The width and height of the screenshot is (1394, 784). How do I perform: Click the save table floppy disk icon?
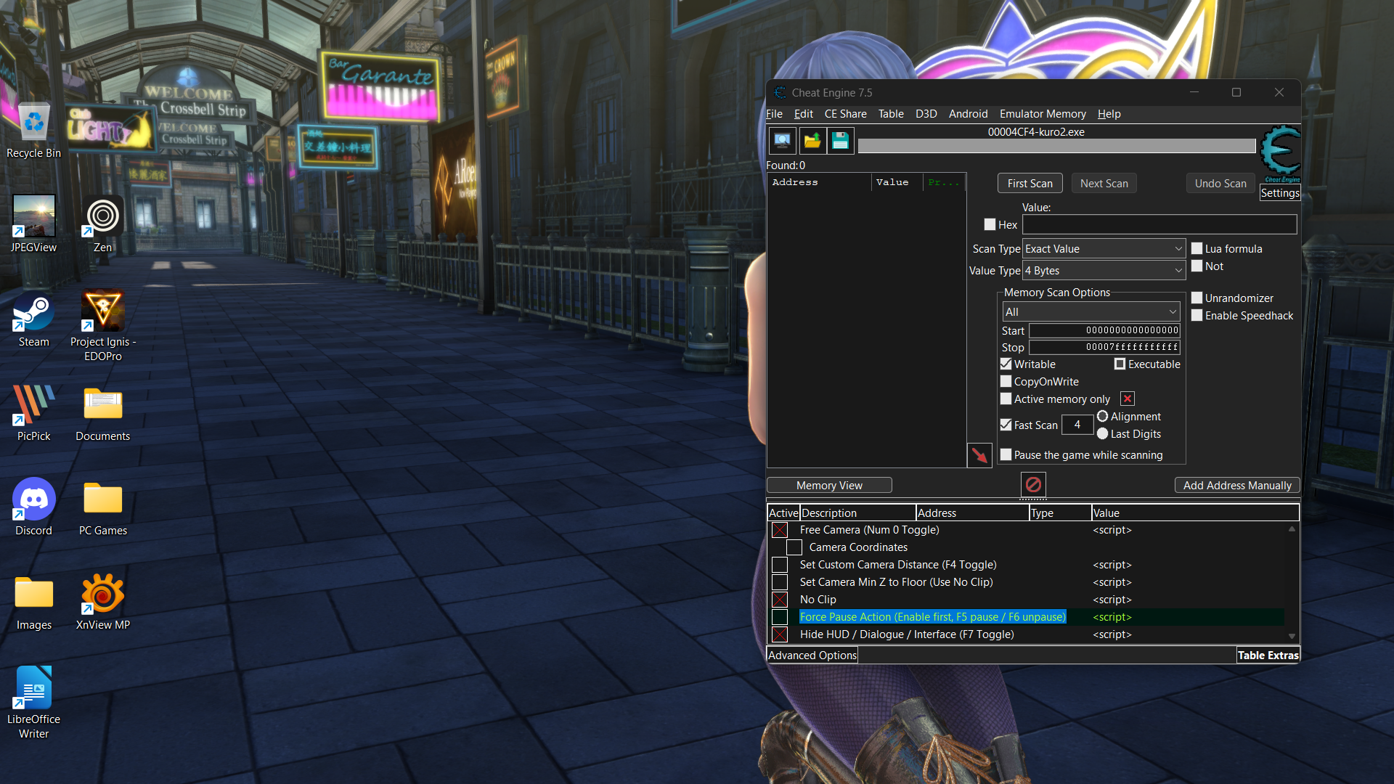[x=841, y=140]
